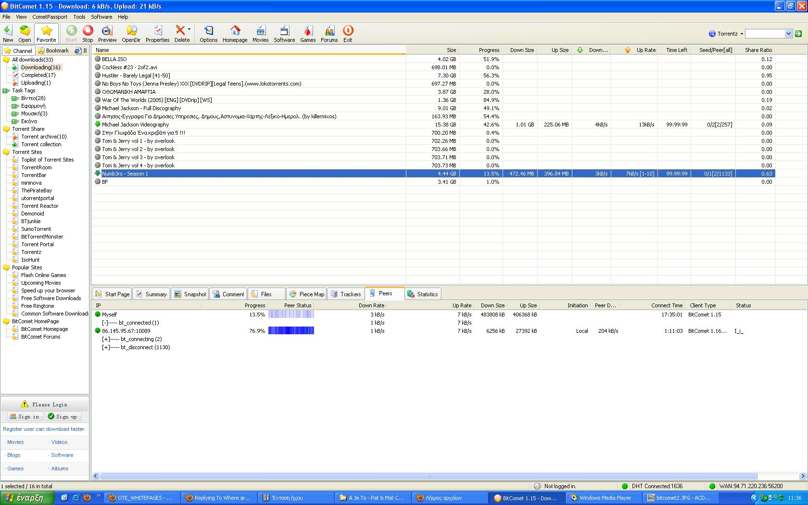Toggle the Favorite star toolbar button
Image resolution: width=808 pixels, height=505 pixels.
[x=46, y=34]
